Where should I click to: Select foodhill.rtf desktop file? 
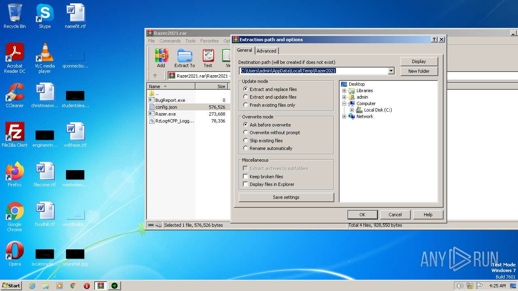(x=45, y=214)
